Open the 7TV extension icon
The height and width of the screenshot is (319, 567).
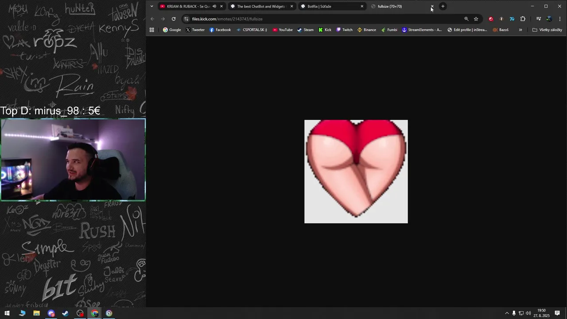[x=512, y=19]
